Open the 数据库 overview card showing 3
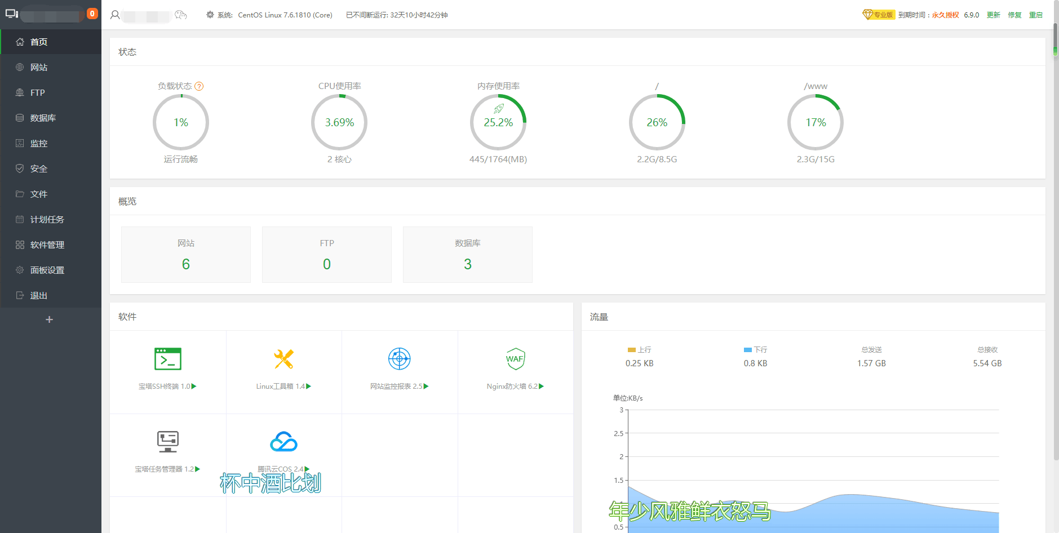 [x=468, y=255]
